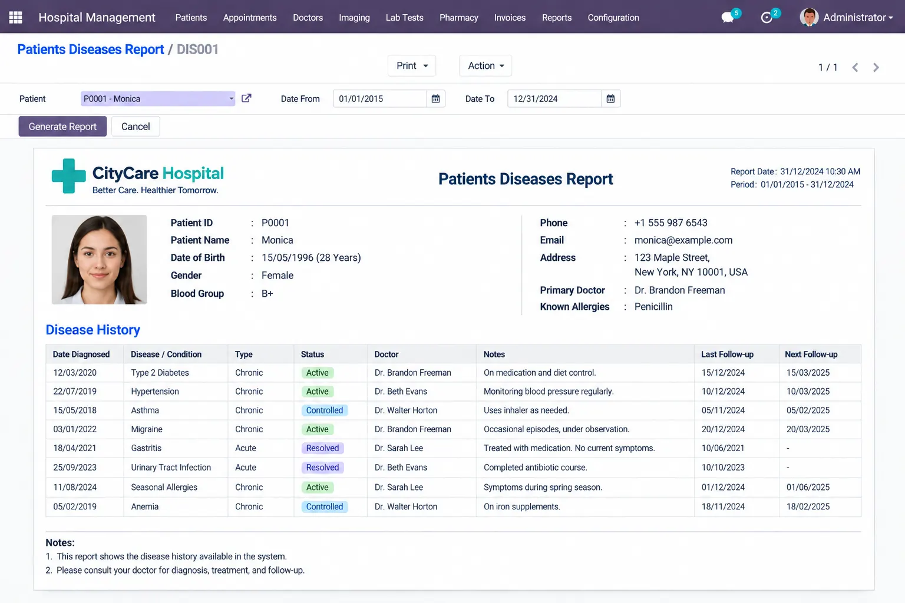Open the Invoices menu
This screenshot has height=603, width=905.
click(x=510, y=18)
